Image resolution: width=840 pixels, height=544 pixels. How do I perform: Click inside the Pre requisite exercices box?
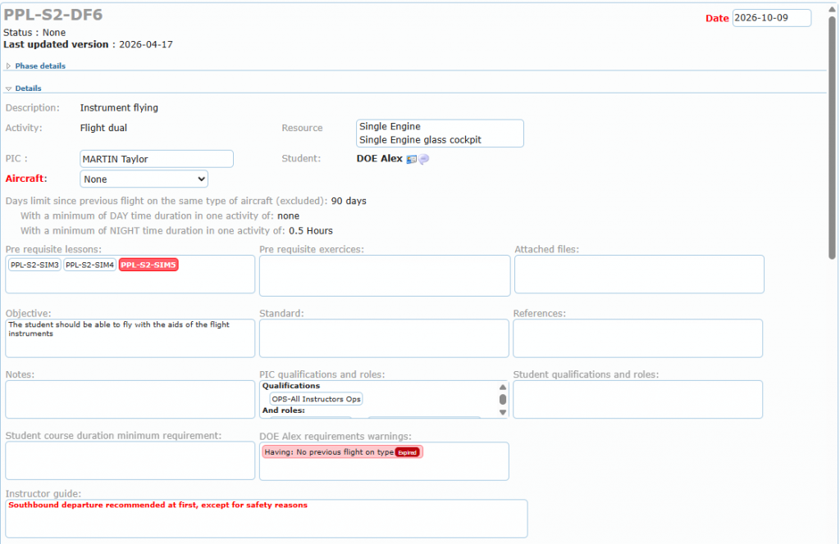385,275
